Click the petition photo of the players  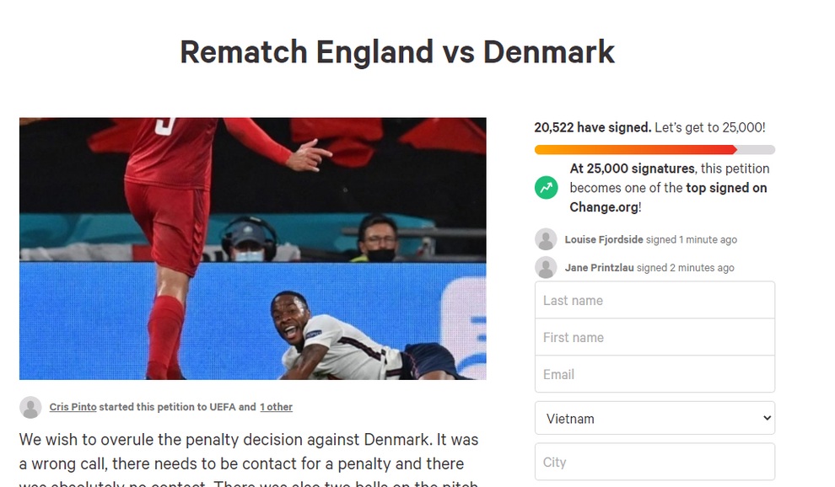click(252, 249)
